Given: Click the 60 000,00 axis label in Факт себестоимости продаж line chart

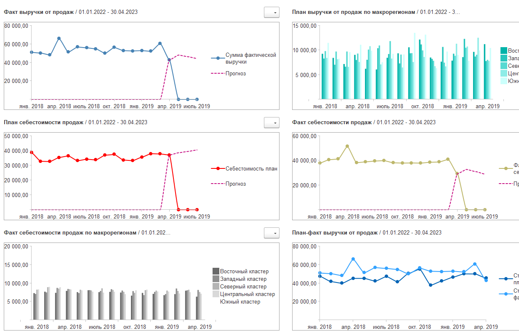Looking at the screenshot, I should (x=304, y=136).
